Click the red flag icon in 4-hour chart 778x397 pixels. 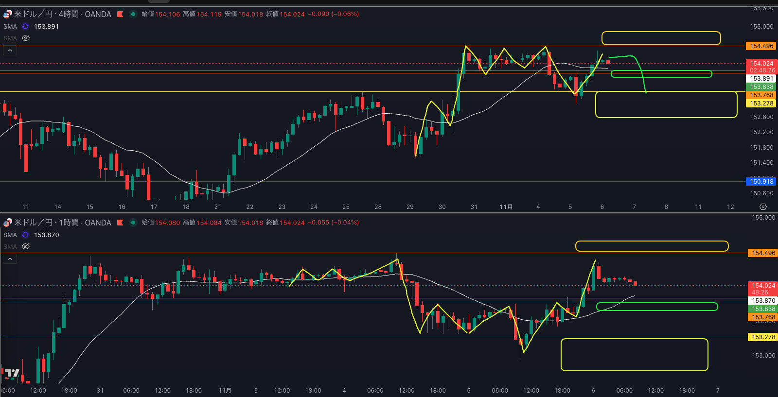(120, 14)
